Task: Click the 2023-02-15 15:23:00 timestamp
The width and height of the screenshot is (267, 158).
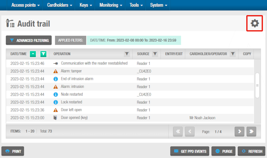Action: (x=27, y=118)
